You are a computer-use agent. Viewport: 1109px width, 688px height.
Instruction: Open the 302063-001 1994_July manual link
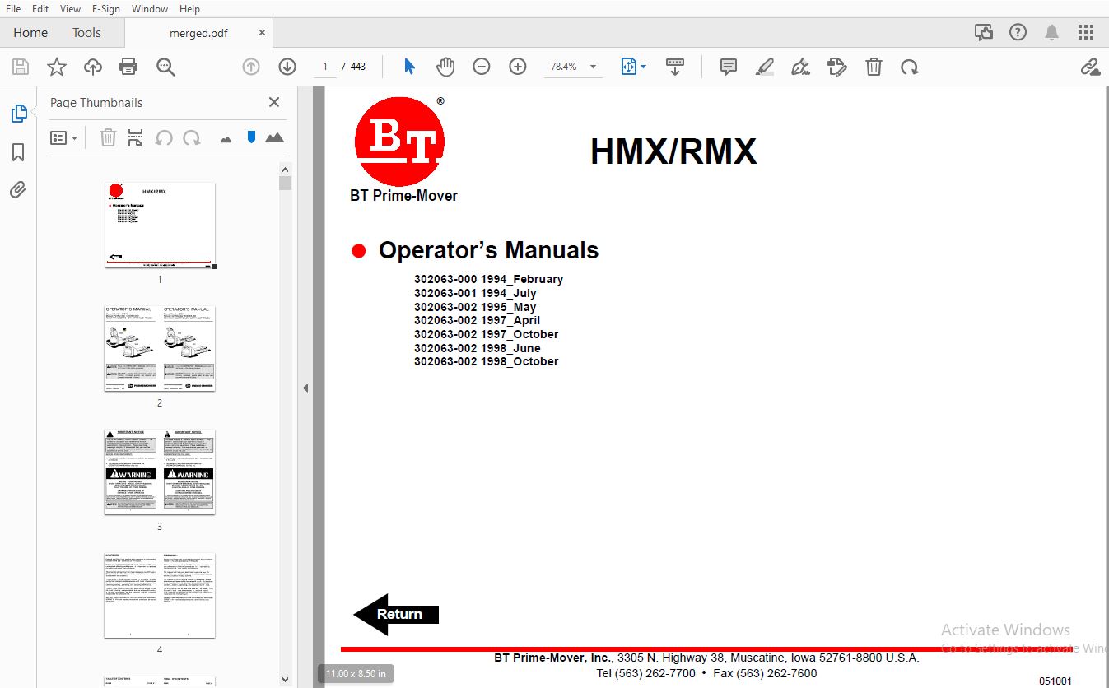click(x=475, y=293)
